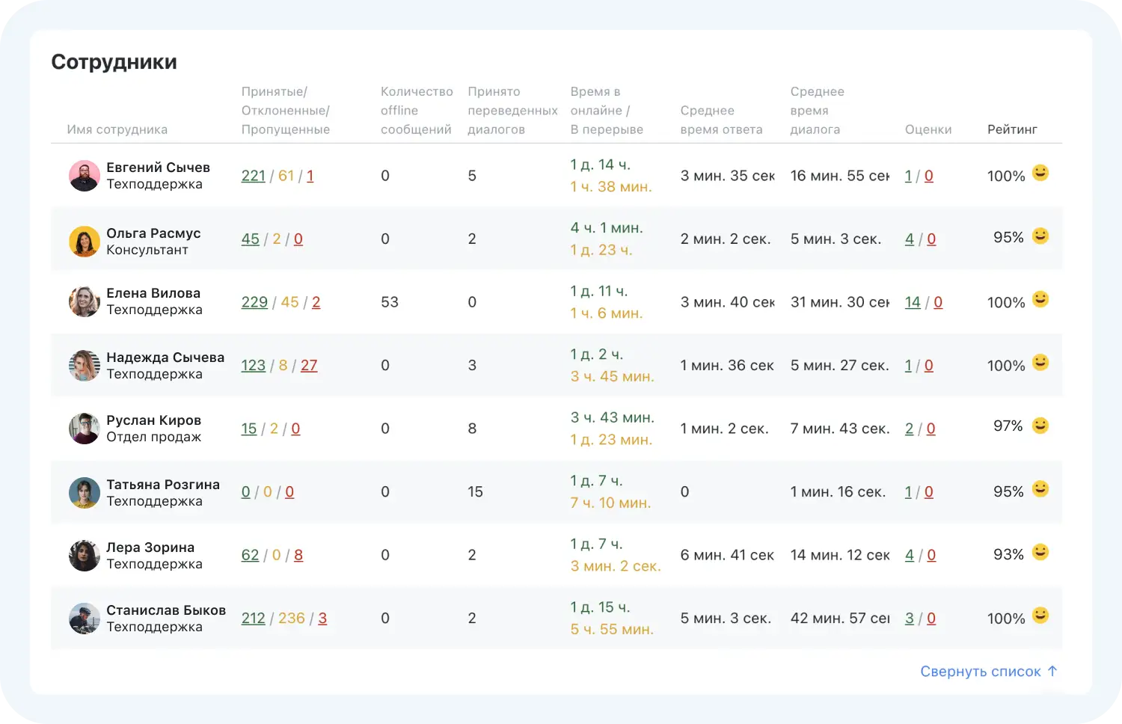Collapse the employee list with Свернуть список
Screen dimensions: 1122x724
pyautogui.click(x=988, y=672)
